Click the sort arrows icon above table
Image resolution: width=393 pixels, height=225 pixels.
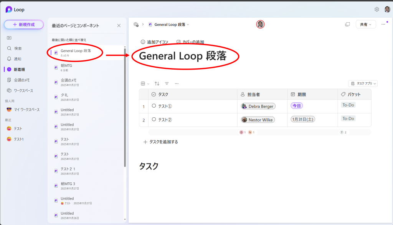[157, 83]
